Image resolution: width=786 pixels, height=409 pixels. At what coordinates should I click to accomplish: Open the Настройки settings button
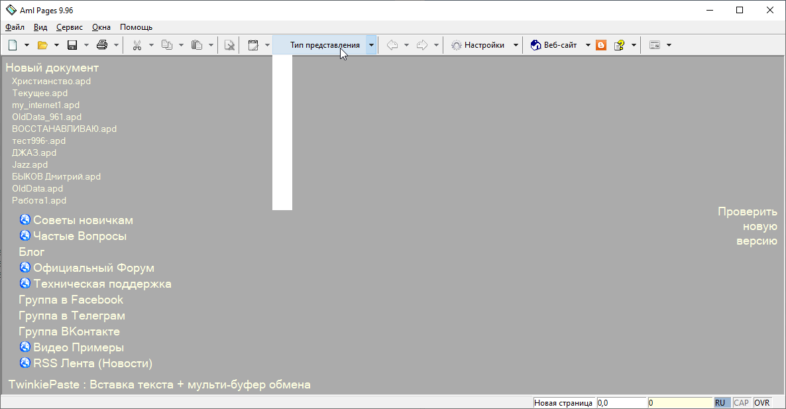pos(478,45)
